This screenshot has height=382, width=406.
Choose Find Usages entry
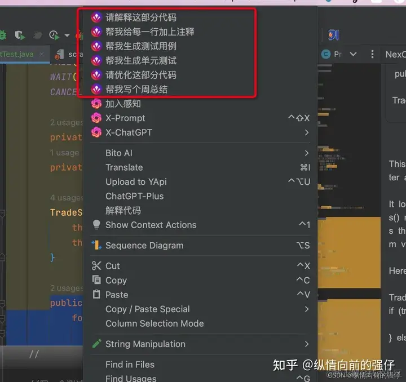[x=200, y=379]
